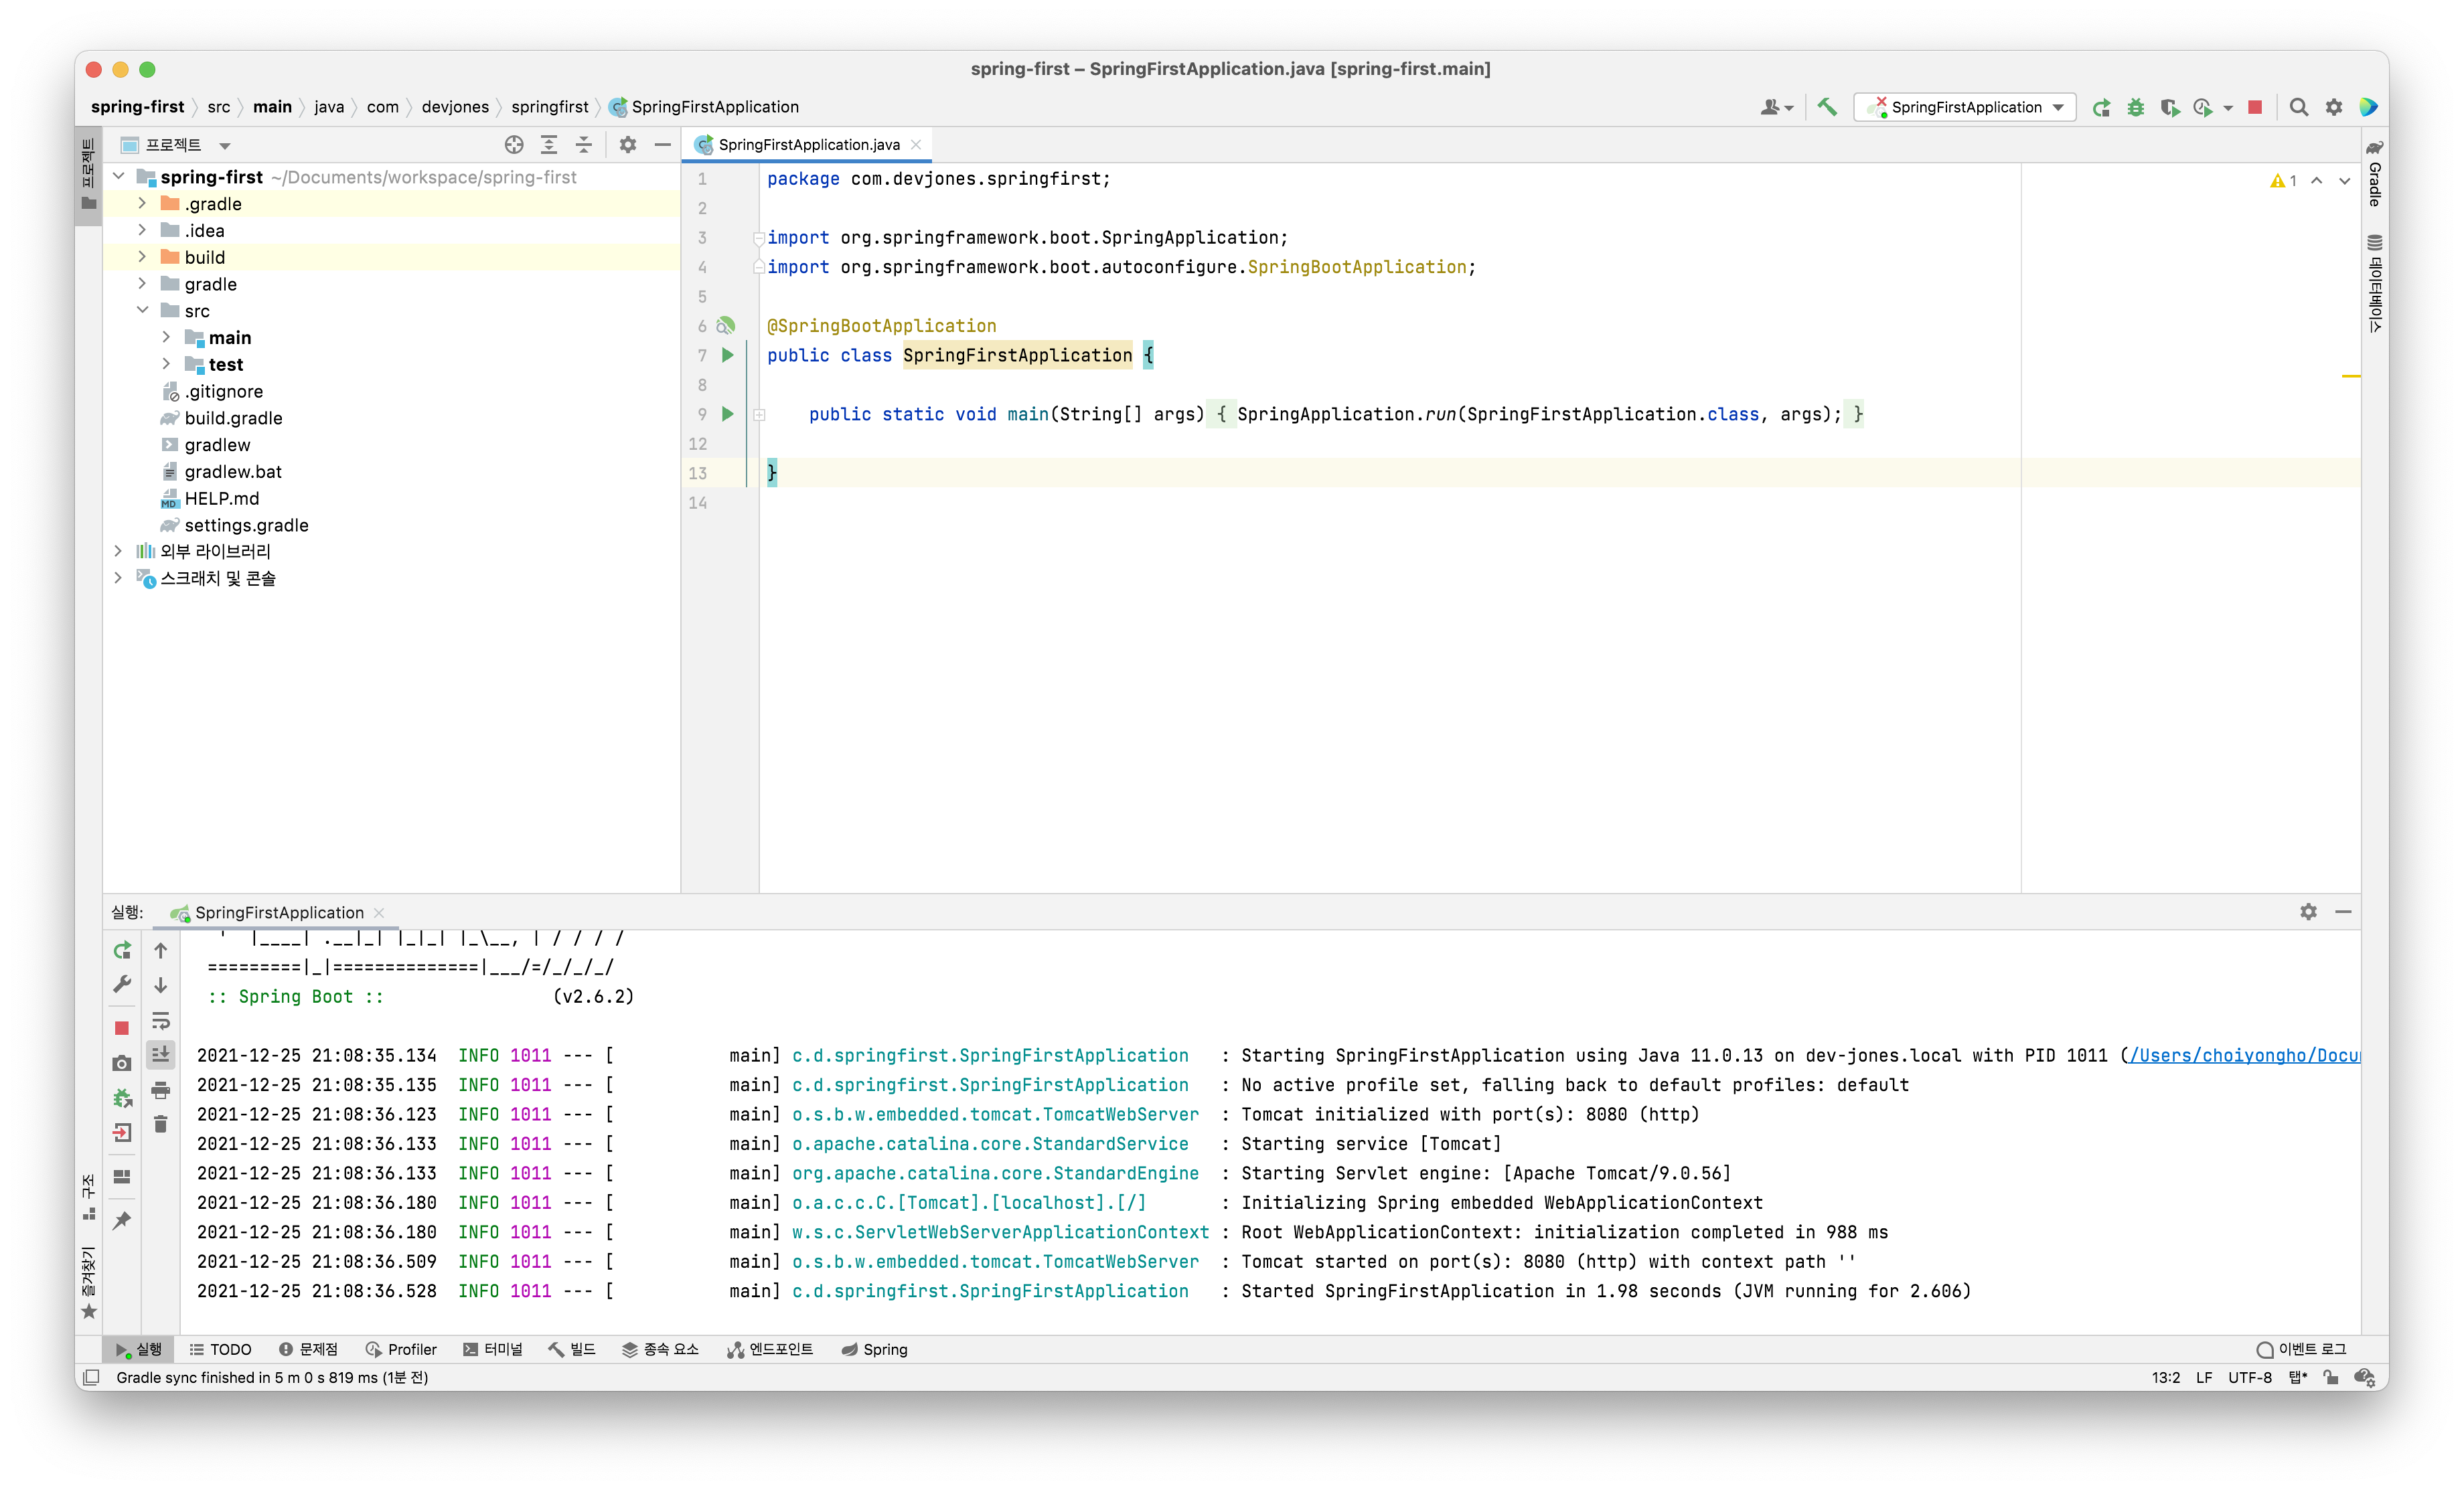Screen dimensions: 2464x1490
Task: Toggle scroll to end in console
Action: pyautogui.click(x=160, y=1054)
